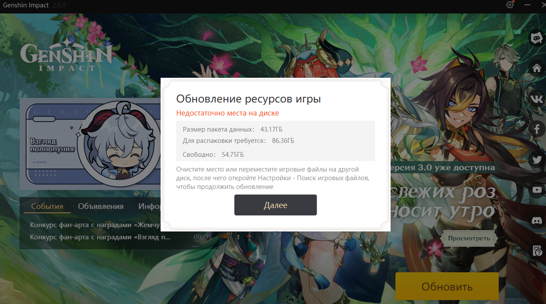This screenshot has width=546, height=304.
Task: Click the 09/05 date in news list
Action: coord(202,237)
